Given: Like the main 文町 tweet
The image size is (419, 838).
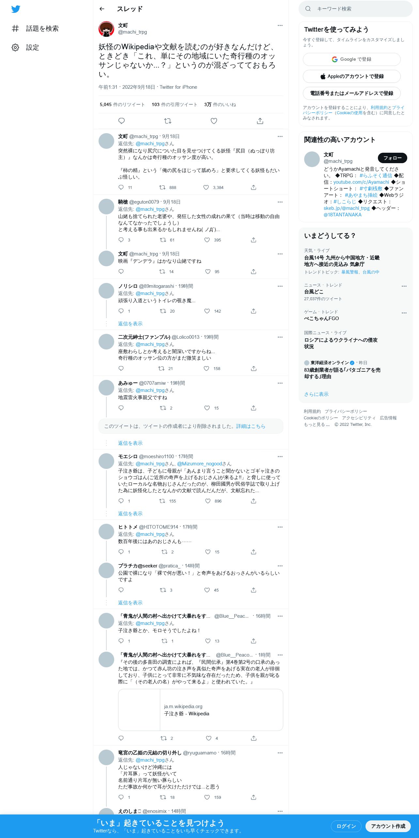Looking at the screenshot, I should (x=214, y=121).
